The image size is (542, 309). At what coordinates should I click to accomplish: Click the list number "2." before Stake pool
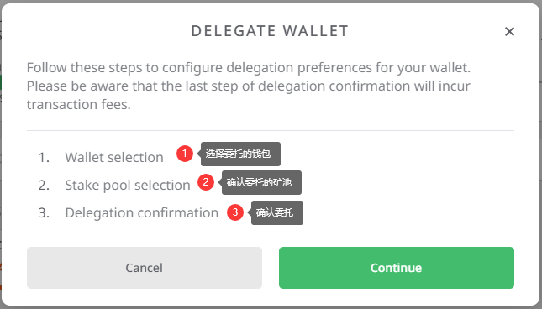(x=44, y=186)
